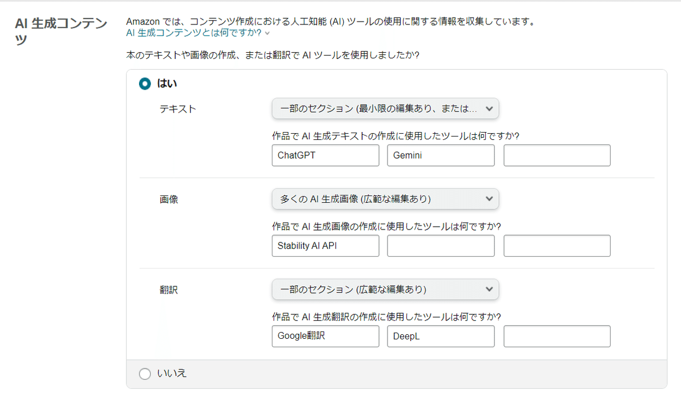Click the Gemini text tool field
Image resolution: width=681 pixels, height=400 pixels.
point(440,155)
